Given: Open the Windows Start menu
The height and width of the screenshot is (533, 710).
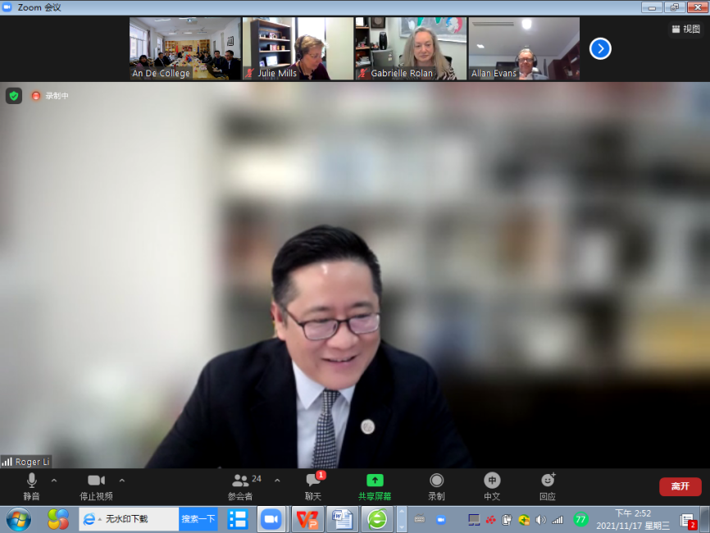Looking at the screenshot, I should [x=18, y=519].
